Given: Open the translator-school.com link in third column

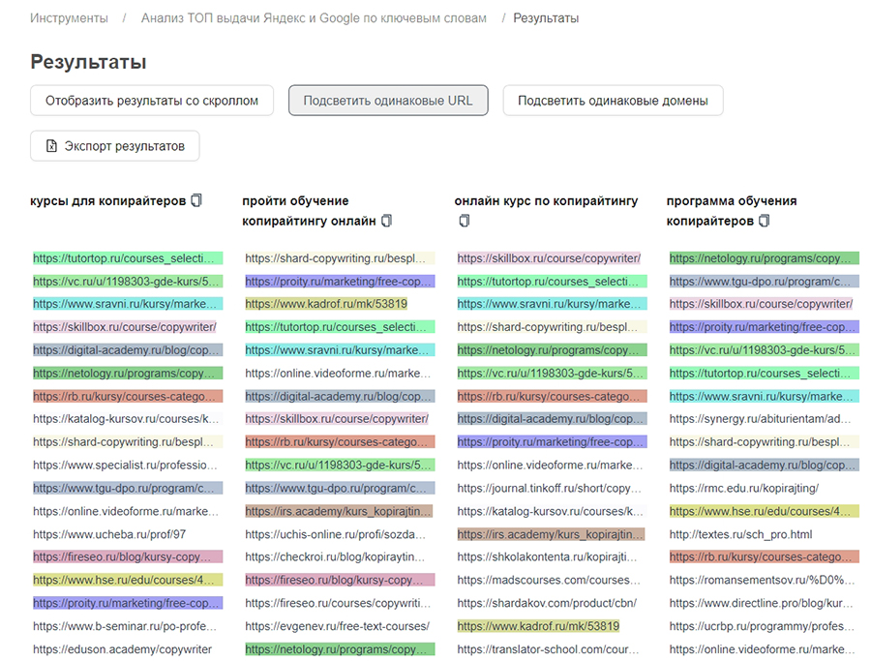Looking at the screenshot, I should [x=545, y=649].
